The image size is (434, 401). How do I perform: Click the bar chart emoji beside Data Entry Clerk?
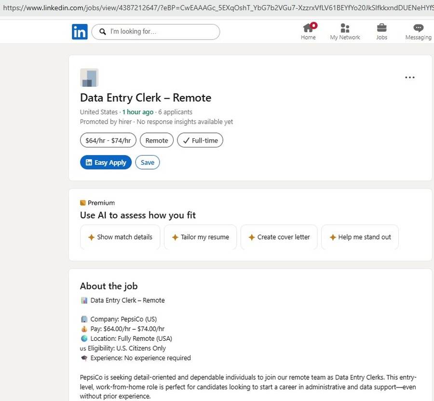coord(84,300)
